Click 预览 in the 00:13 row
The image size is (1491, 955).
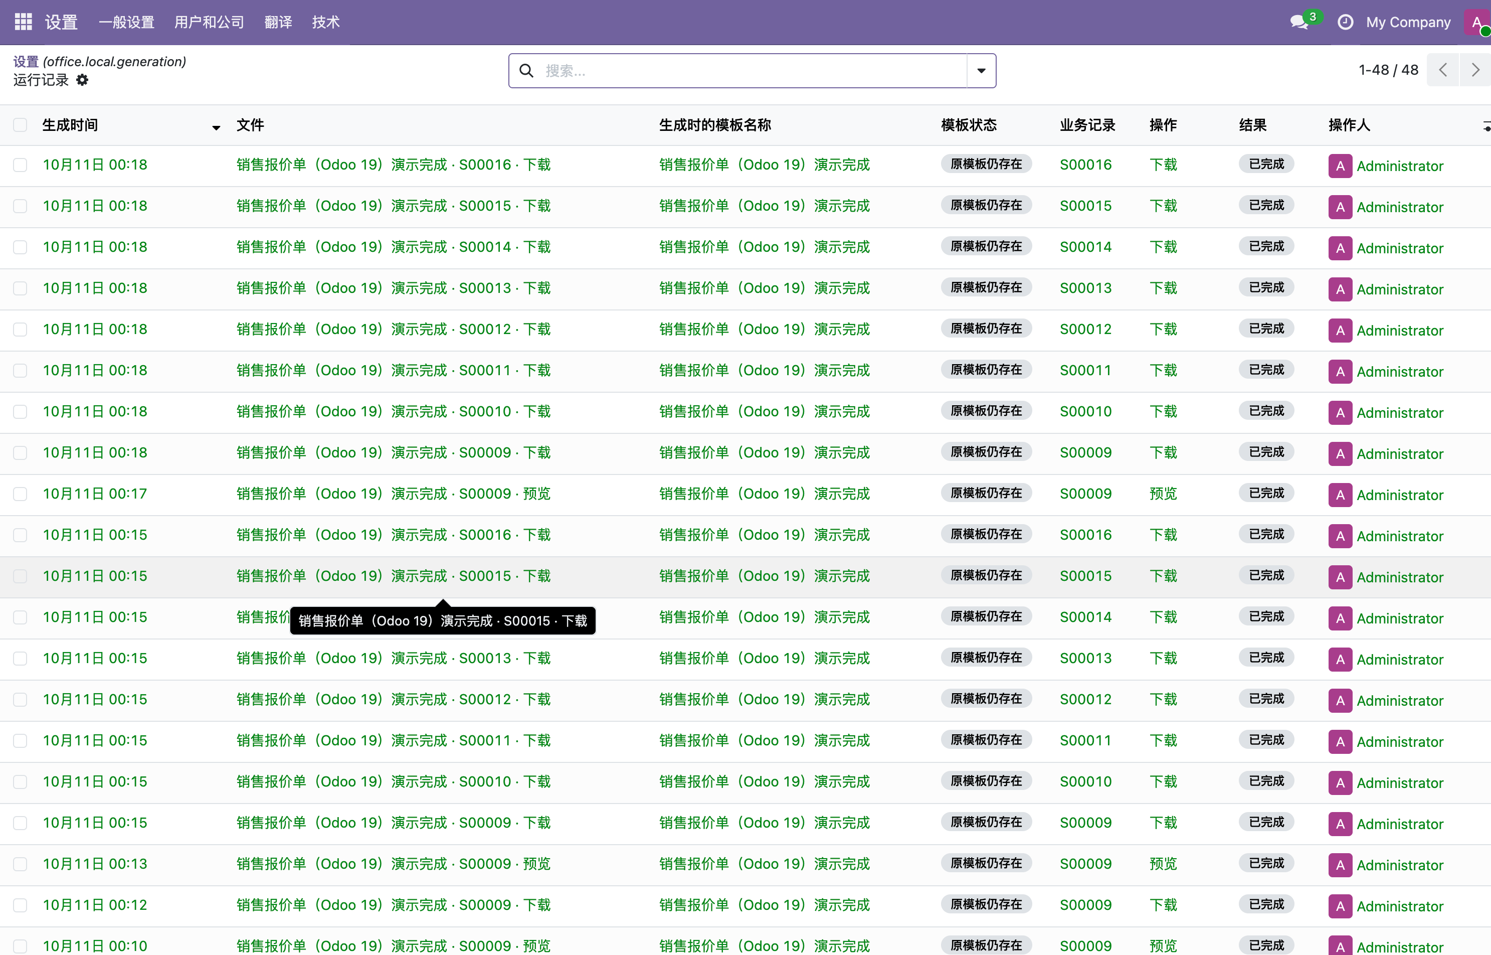tap(1163, 864)
